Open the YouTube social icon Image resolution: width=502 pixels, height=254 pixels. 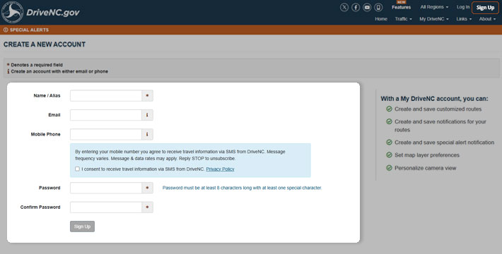(367, 7)
